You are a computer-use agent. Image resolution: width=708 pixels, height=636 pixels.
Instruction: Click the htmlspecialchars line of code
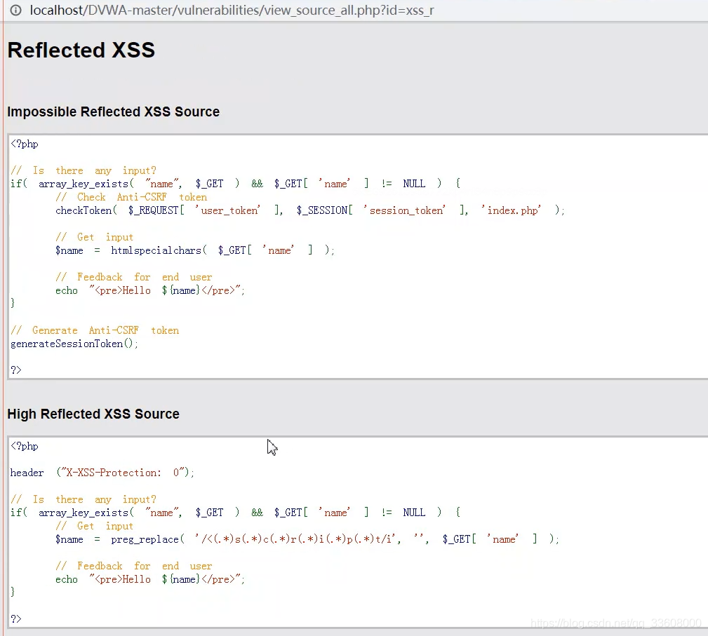[195, 250]
